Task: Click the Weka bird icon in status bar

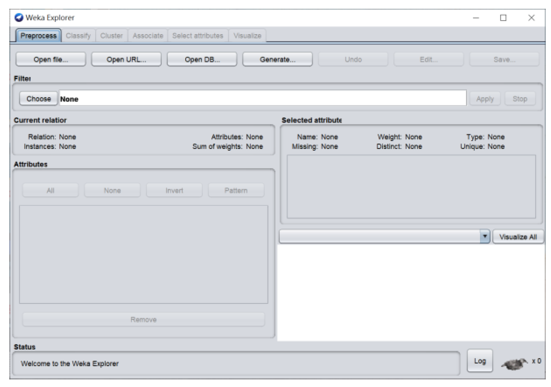Action: pyautogui.click(x=514, y=364)
